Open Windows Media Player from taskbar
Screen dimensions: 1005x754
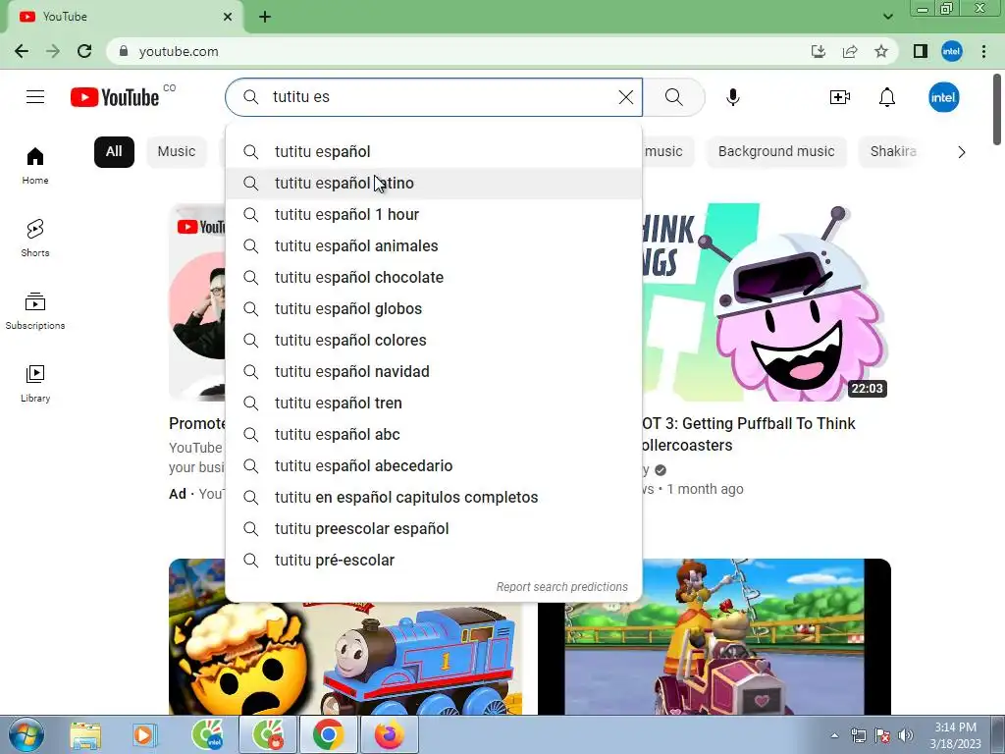144,734
